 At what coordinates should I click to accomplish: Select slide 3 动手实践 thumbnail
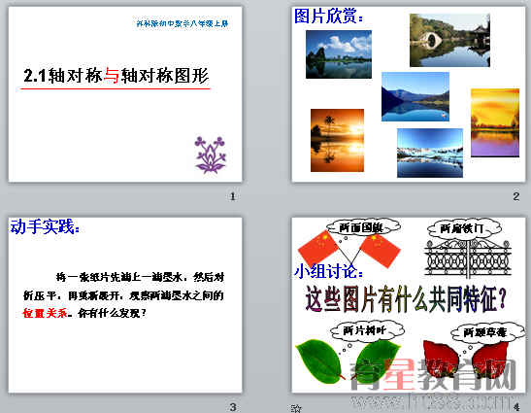125,305
